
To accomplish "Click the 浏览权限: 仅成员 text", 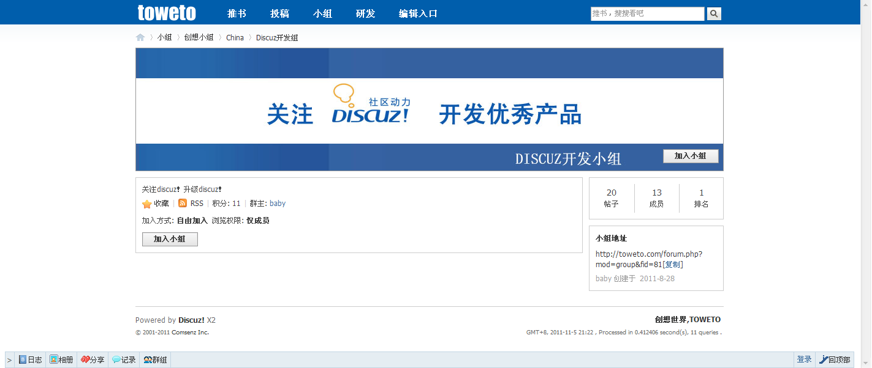I will point(240,221).
